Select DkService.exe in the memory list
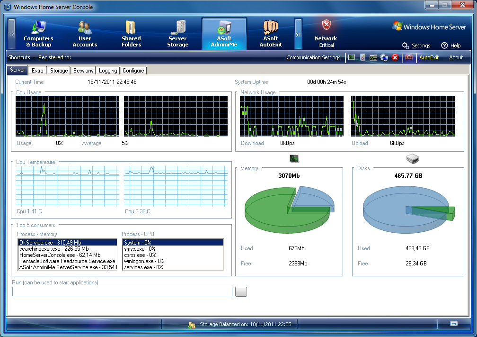 pos(68,243)
